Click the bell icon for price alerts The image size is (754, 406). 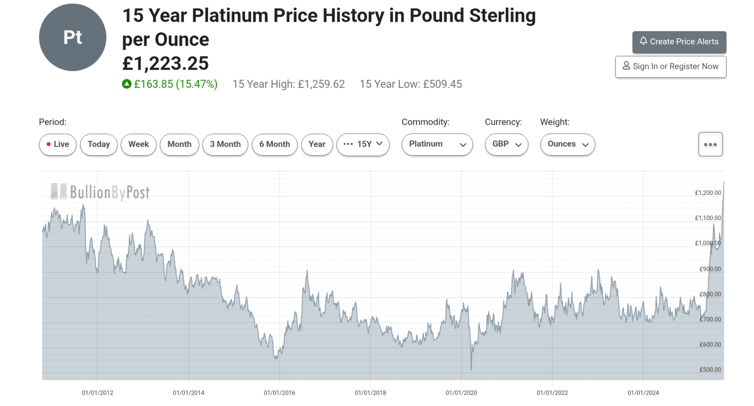click(x=643, y=41)
